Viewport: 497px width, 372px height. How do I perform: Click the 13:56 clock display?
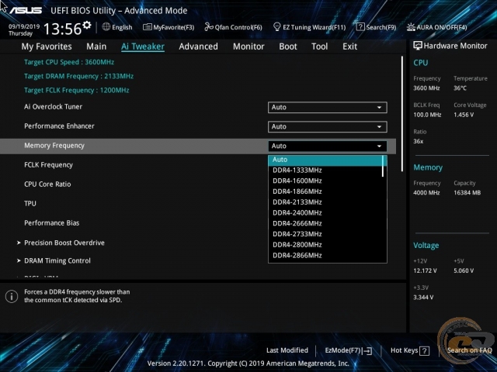point(63,29)
